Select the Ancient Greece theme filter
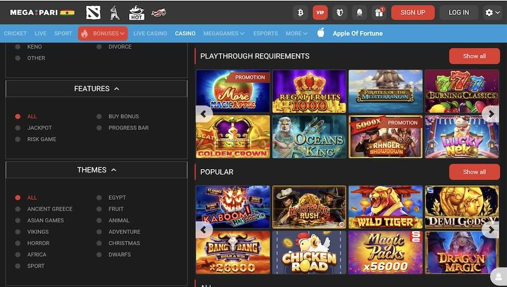 44,209
